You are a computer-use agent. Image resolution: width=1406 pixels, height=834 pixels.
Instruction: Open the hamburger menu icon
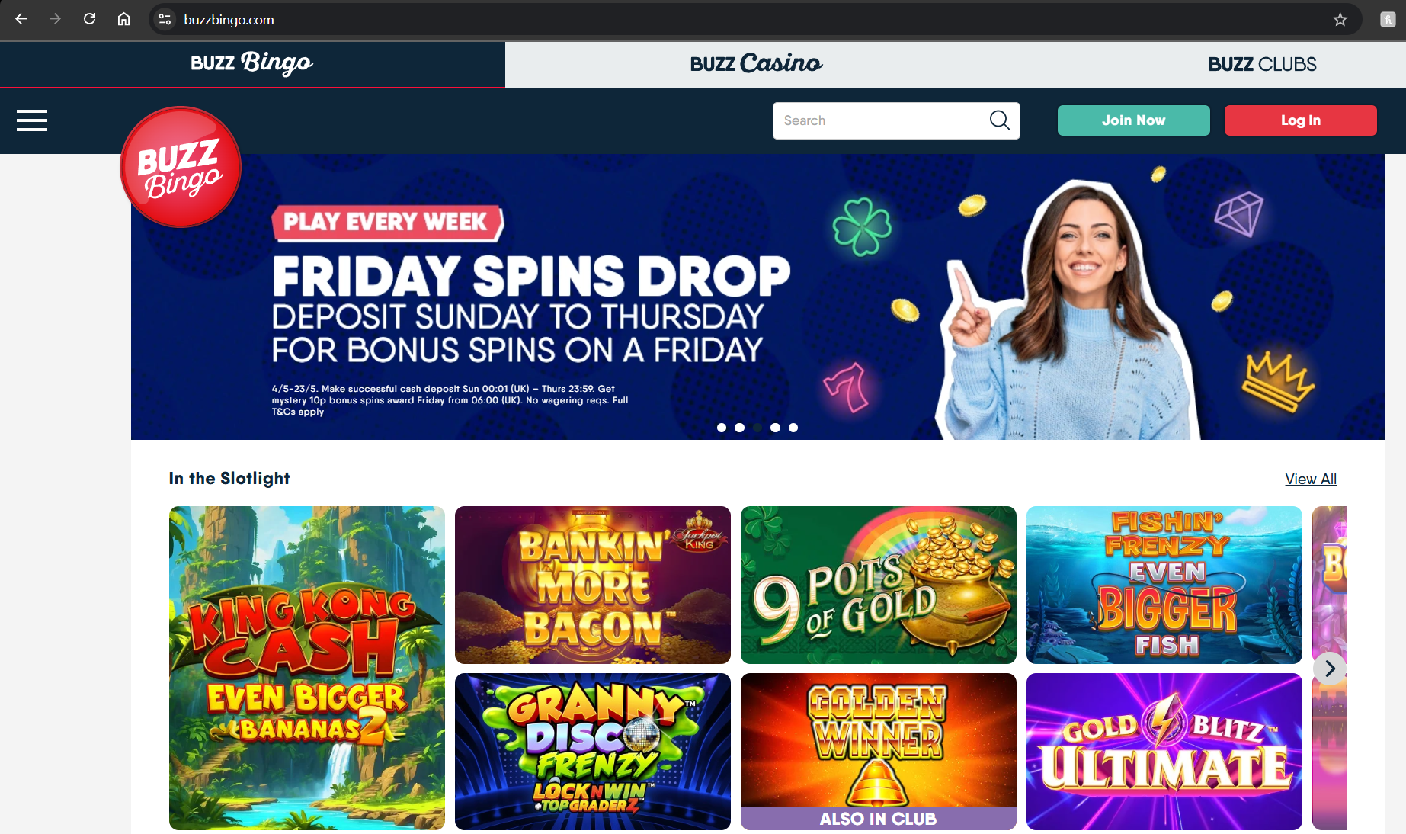32,120
